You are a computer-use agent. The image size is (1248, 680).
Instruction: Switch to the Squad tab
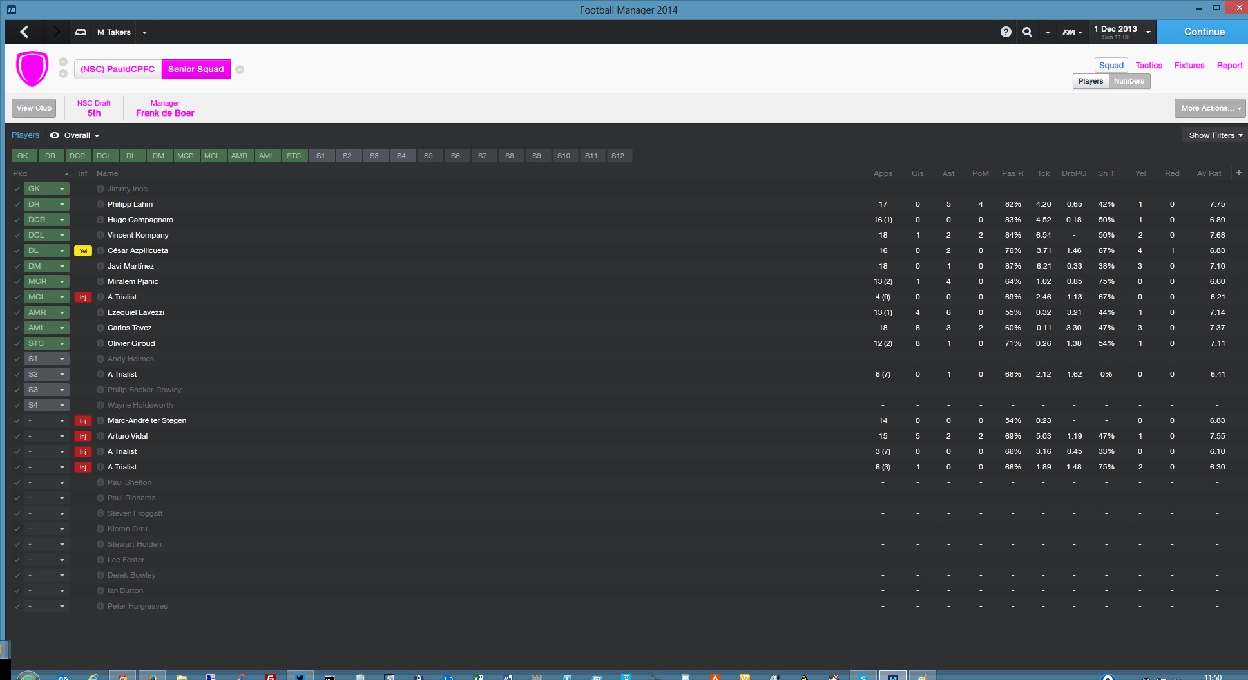(1111, 65)
